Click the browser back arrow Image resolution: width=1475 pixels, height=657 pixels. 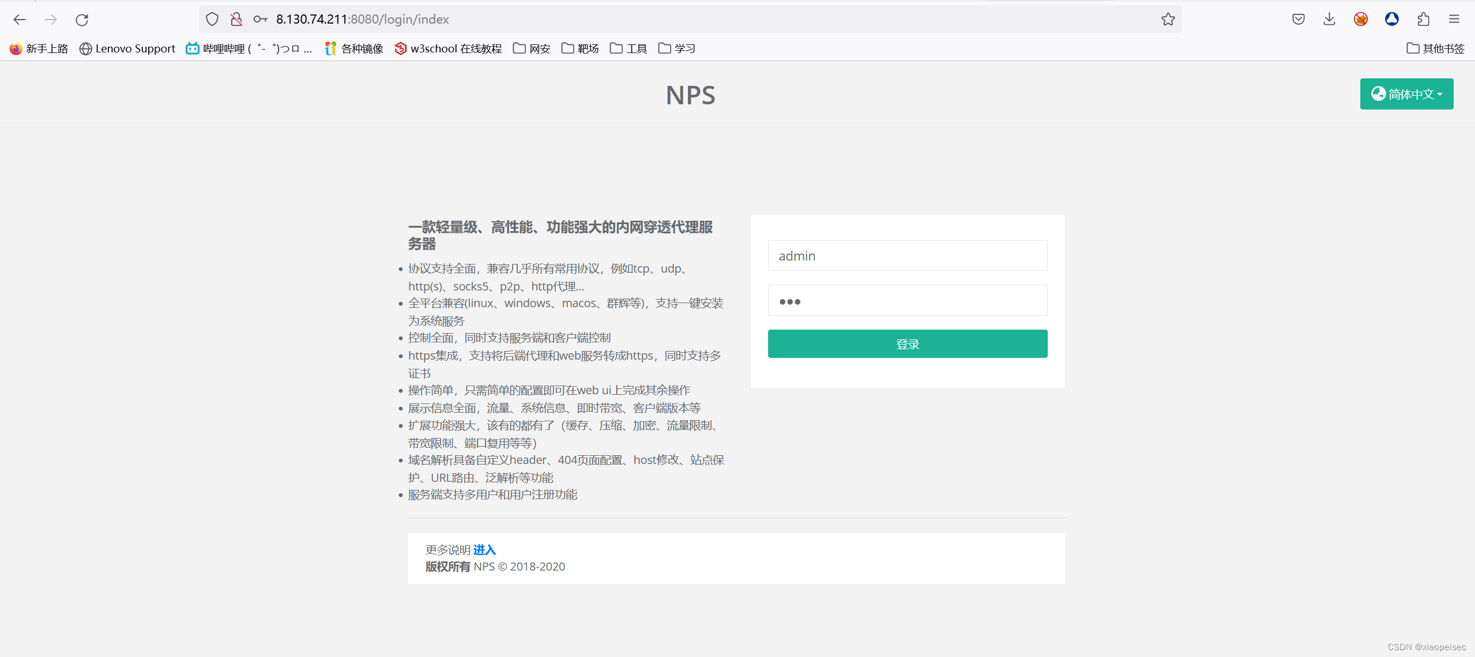20,20
